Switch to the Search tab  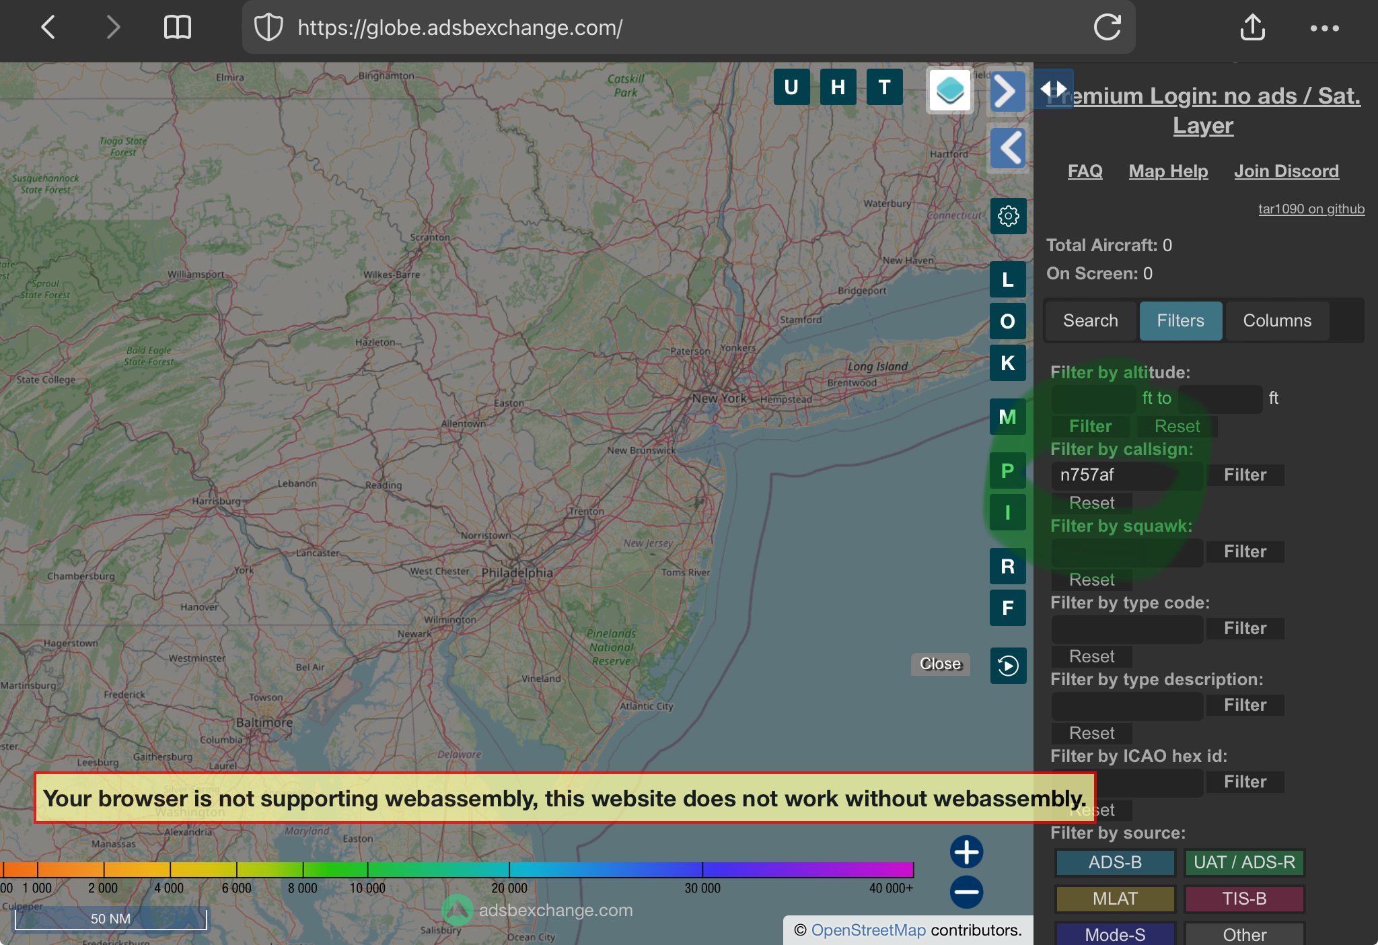tap(1091, 320)
